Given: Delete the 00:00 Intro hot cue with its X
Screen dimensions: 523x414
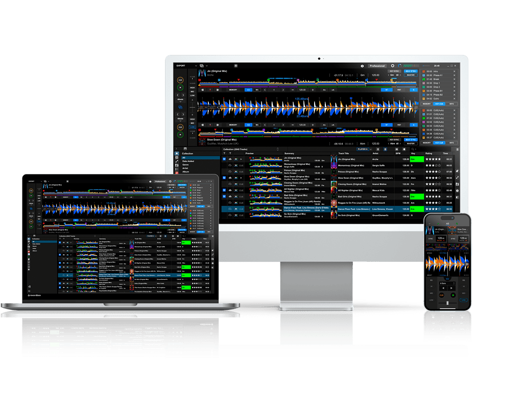Looking at the screenshot, I should click(x=454, y=71).
